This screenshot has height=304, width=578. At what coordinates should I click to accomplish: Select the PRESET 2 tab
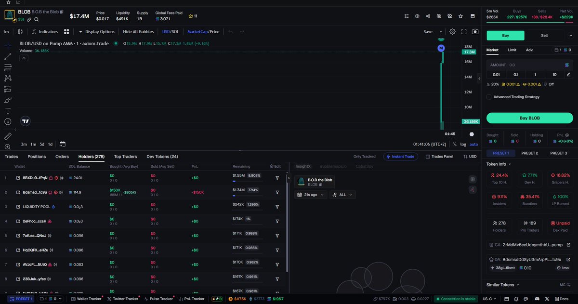click(530, 153)
